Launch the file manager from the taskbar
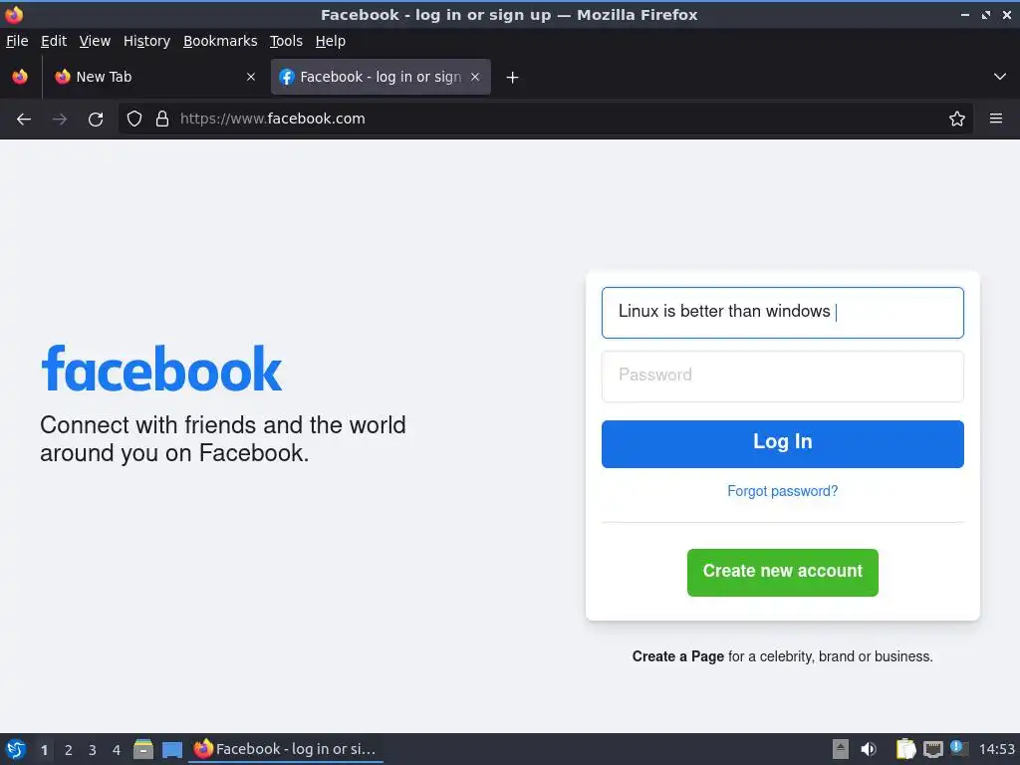This screenshot has height=765, width=1020. tap(143, 749)
